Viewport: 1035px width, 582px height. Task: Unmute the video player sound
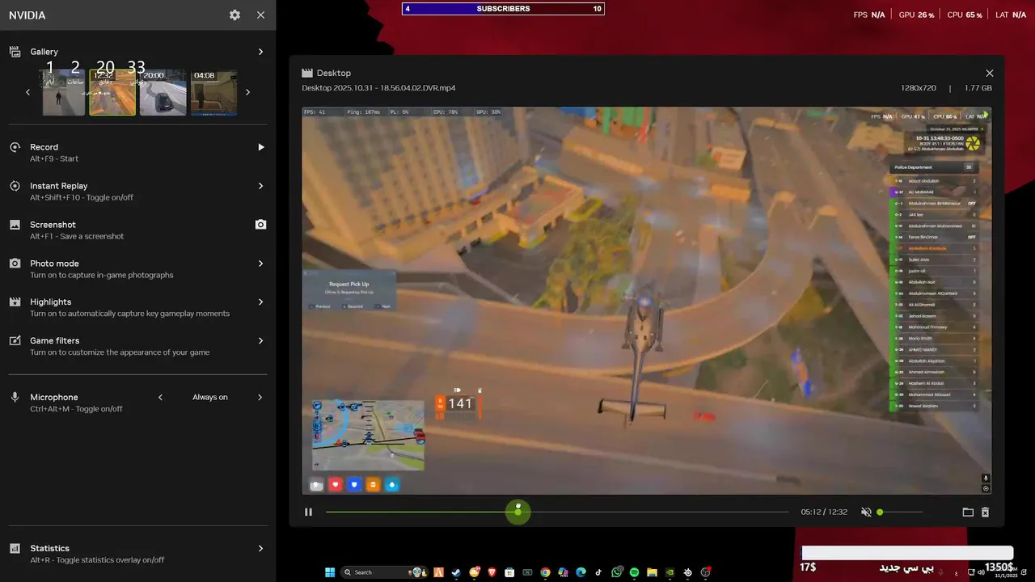click(x=866, y=512)
